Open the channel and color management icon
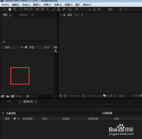 (115, 96)
